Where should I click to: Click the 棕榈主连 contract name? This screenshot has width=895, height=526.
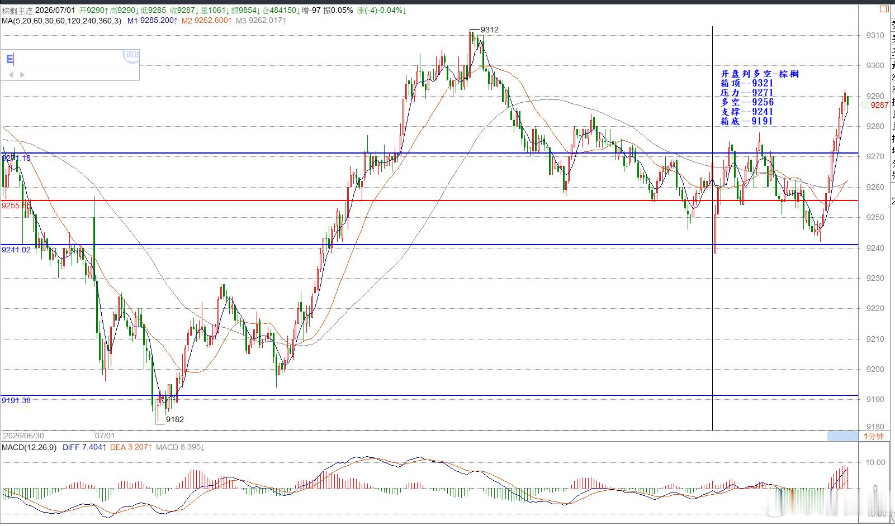17,11
